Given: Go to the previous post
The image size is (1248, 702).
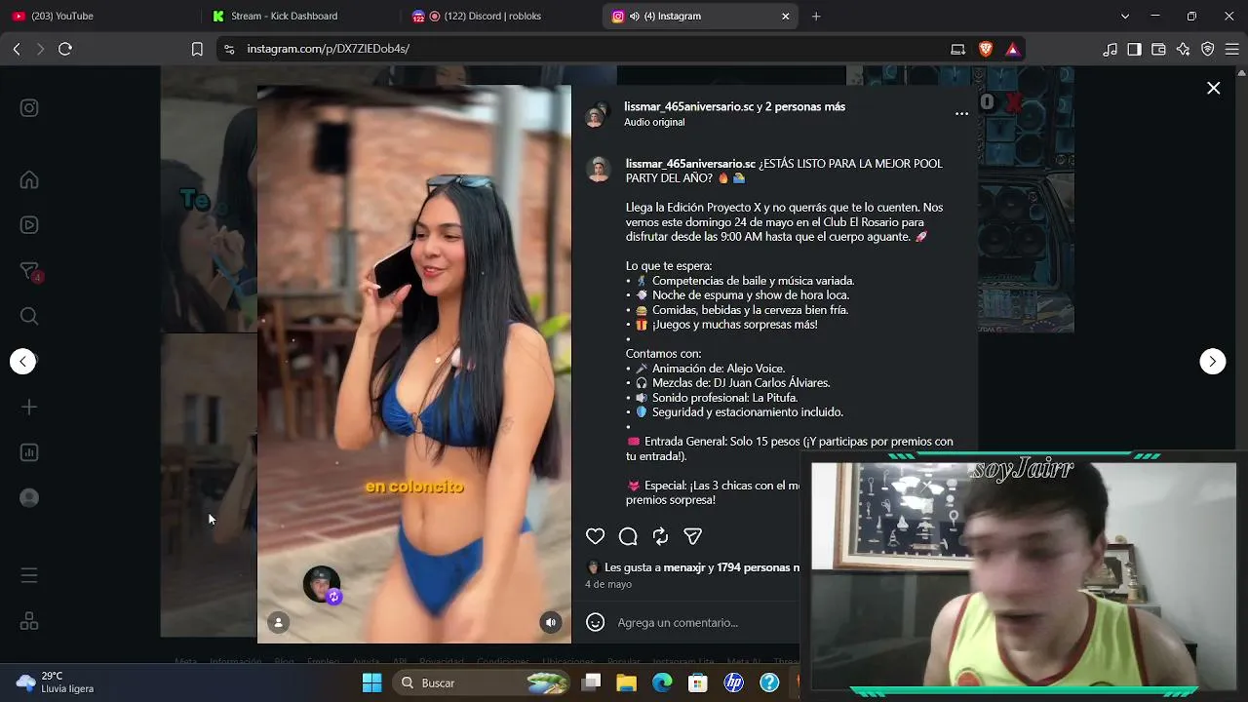Looking at the screenshot, I should 23,362.
